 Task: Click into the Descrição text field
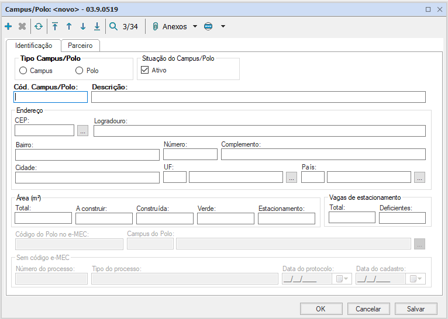tap(258, 97)
